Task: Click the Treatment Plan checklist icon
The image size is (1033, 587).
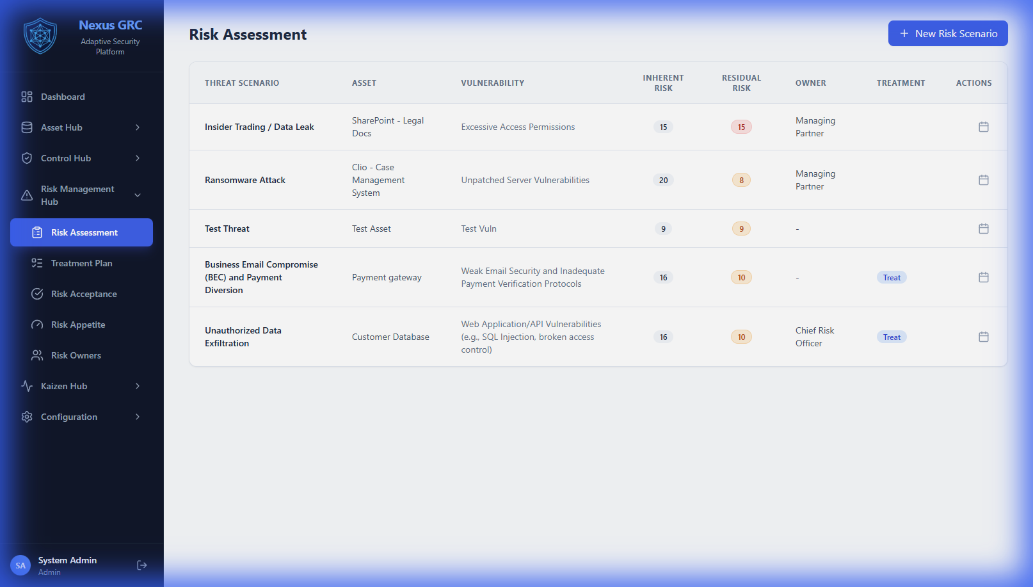Action: tap(38, 263)
